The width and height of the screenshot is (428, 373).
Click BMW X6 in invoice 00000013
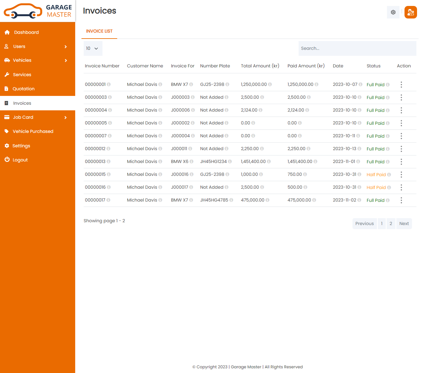pyautogui.click(x=180, y=161)
